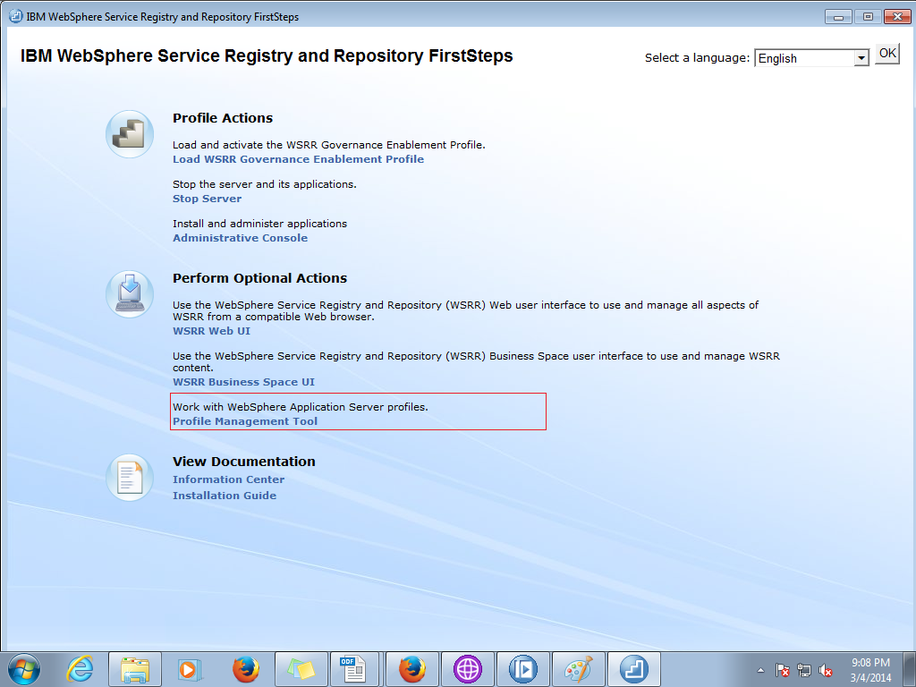Open the Paint palette taskbar icon
Screen dimensions: 916x687
click(579, 669)
